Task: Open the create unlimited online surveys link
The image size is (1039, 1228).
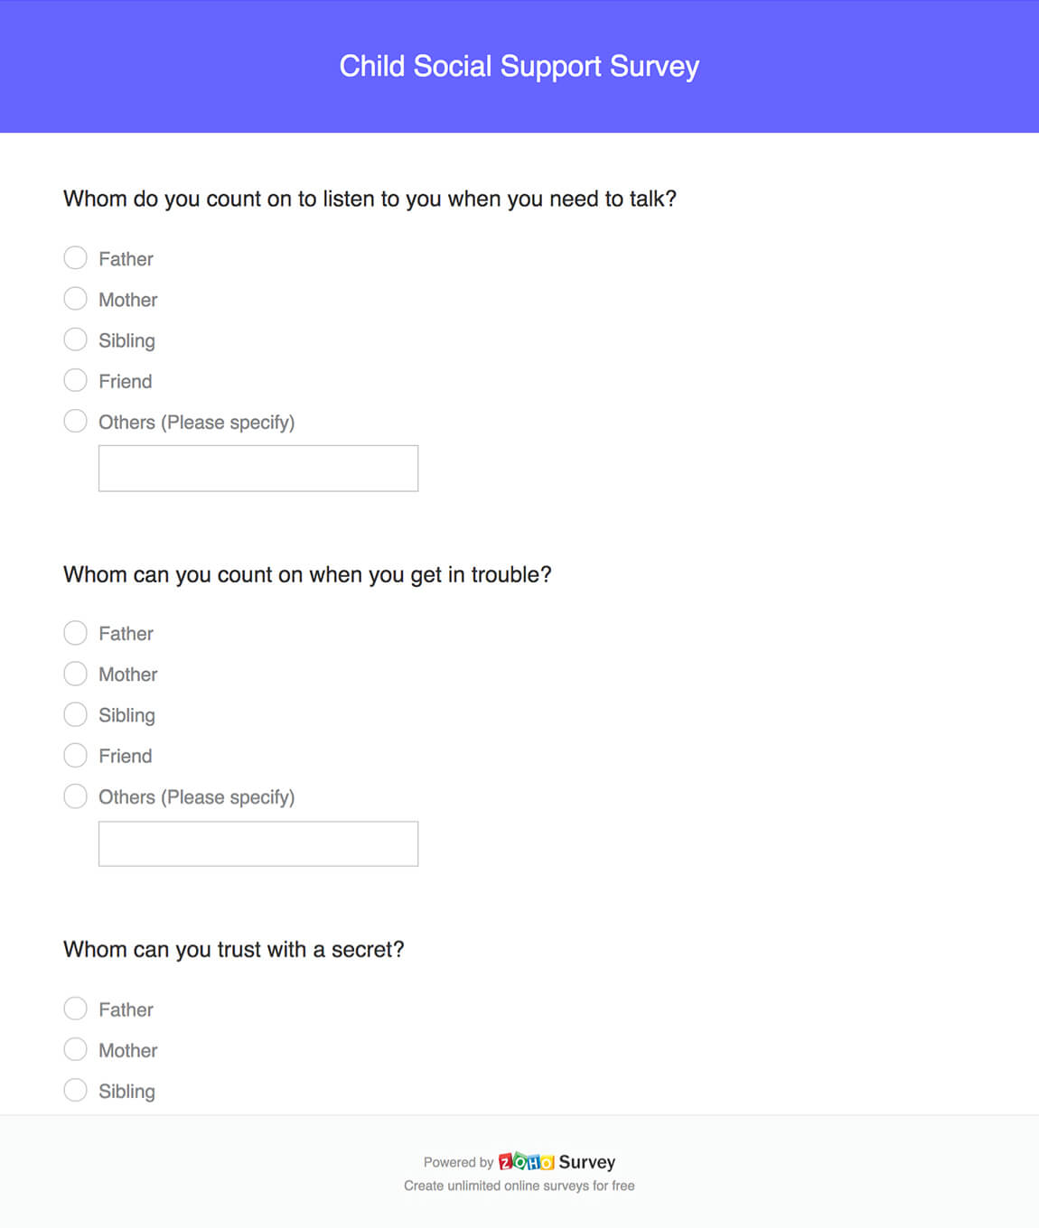Action: coord(519,1186)
